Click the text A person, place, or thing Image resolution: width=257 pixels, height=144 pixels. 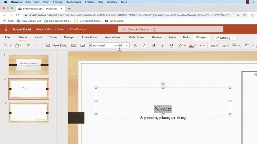pos(163,118)
